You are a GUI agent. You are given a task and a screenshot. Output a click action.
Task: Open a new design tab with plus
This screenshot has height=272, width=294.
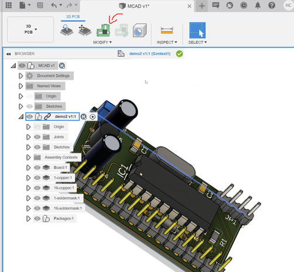pos(202,6)
